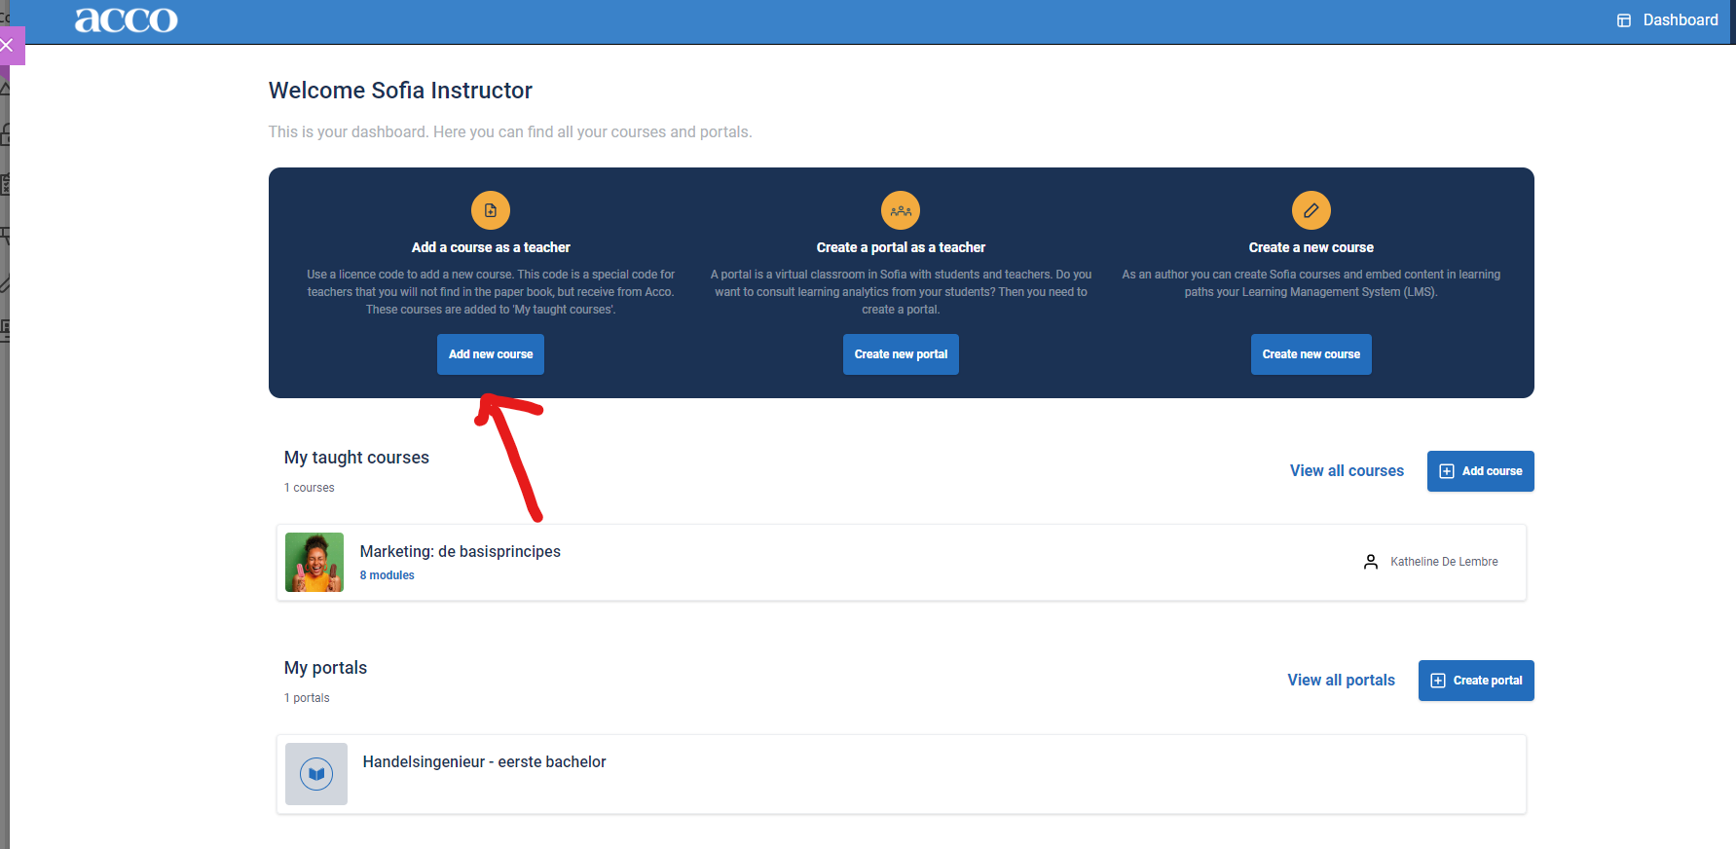The height and width of the screenshot is (849, 1736).
Task: Click Create portal button in My portals
Action: coord(1476,681)
